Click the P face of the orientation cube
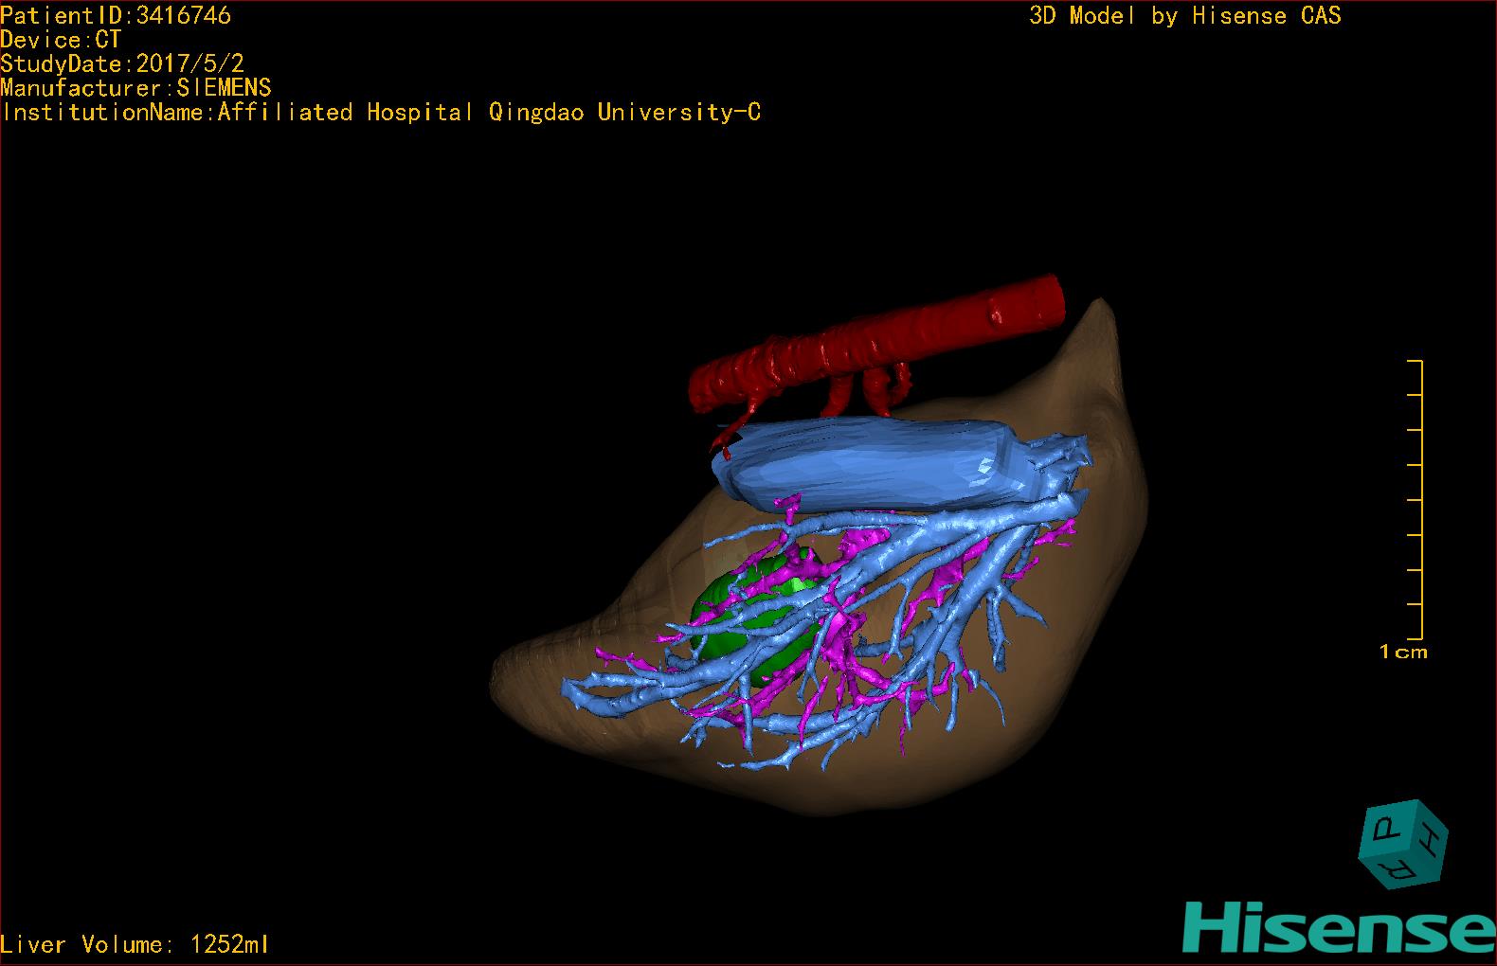 coord(1390,830)
